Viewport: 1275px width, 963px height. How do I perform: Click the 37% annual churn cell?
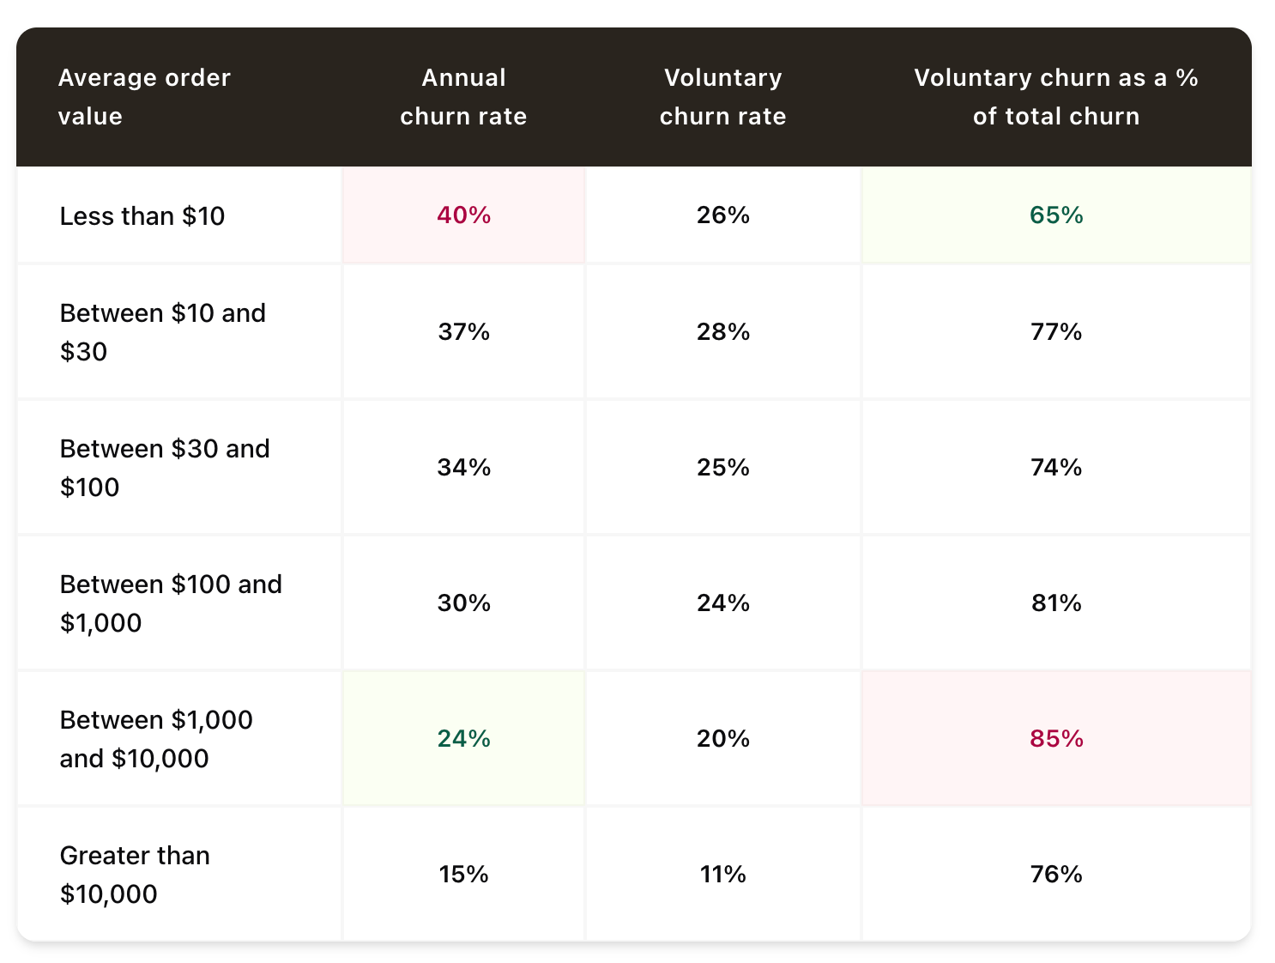click(x=463, y=332)
